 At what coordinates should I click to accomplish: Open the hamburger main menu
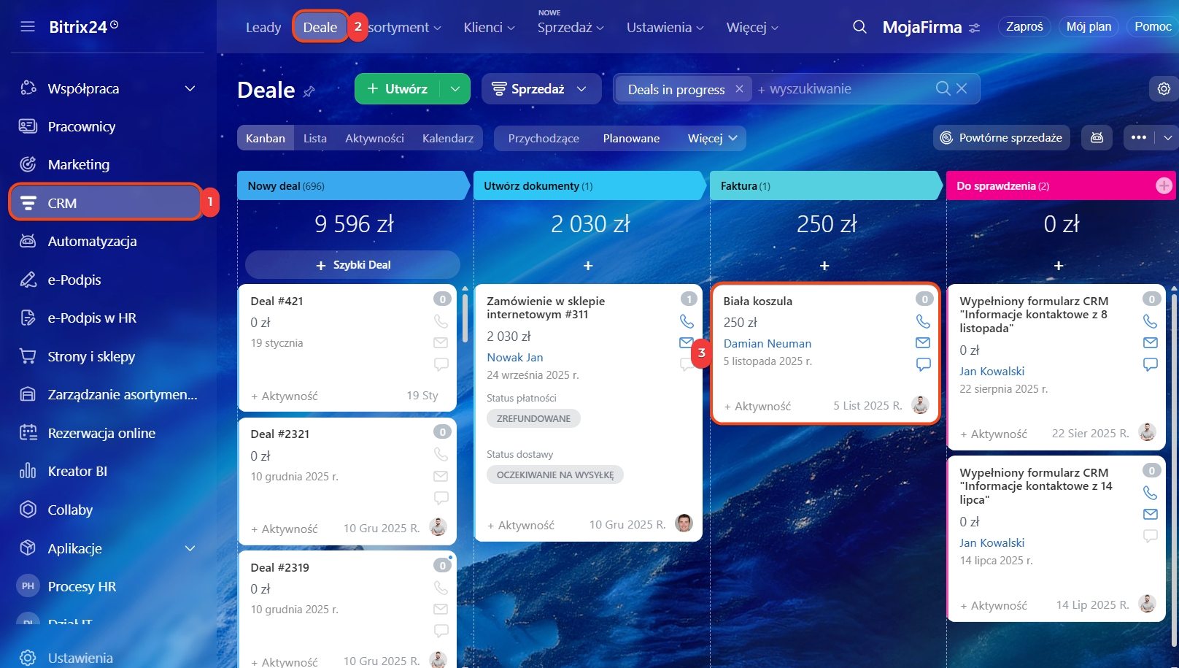point(28,27)
